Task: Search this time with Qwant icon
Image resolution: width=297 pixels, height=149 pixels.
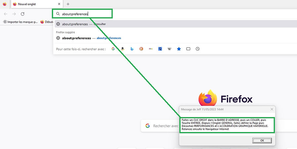Action: (x=160, y=49)
